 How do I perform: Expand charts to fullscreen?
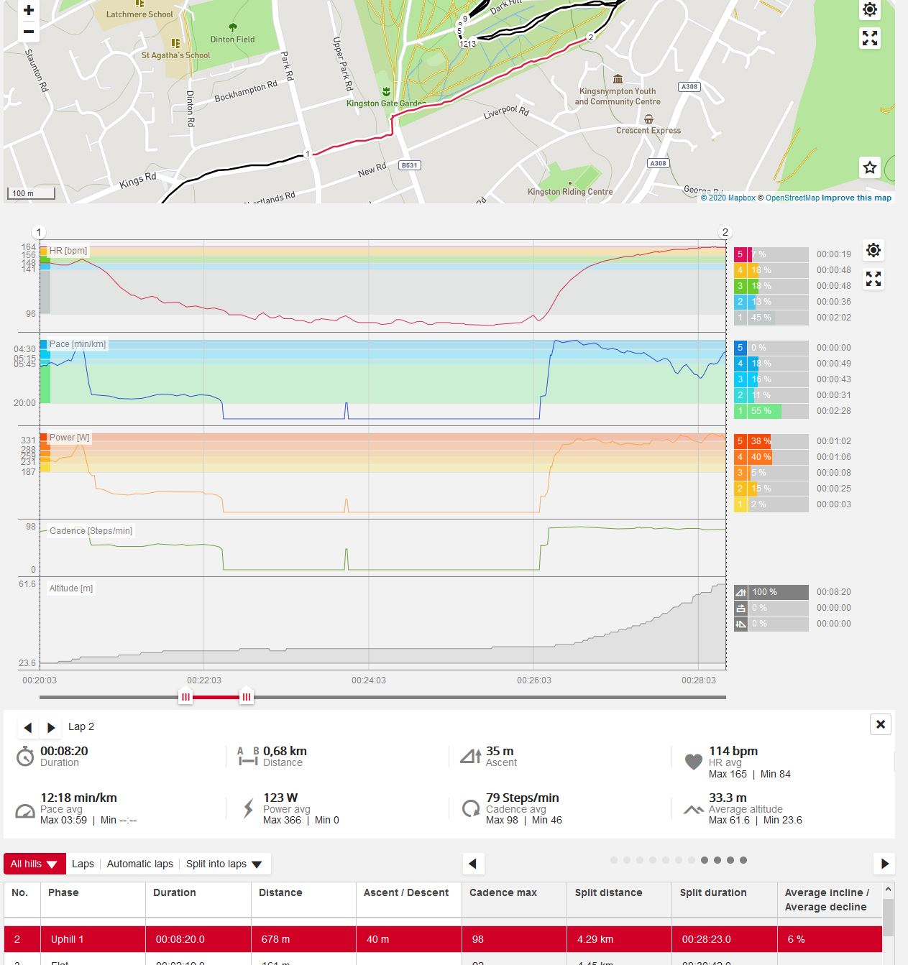[x=873, y=279]
